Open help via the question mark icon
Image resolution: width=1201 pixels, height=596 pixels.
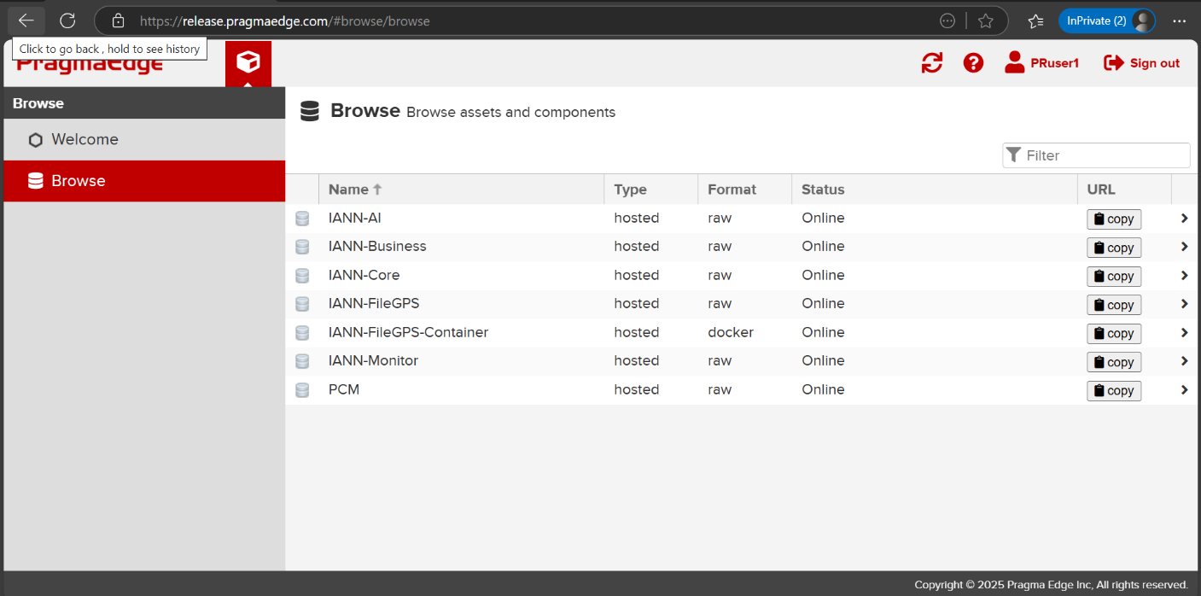coord(973,62)
